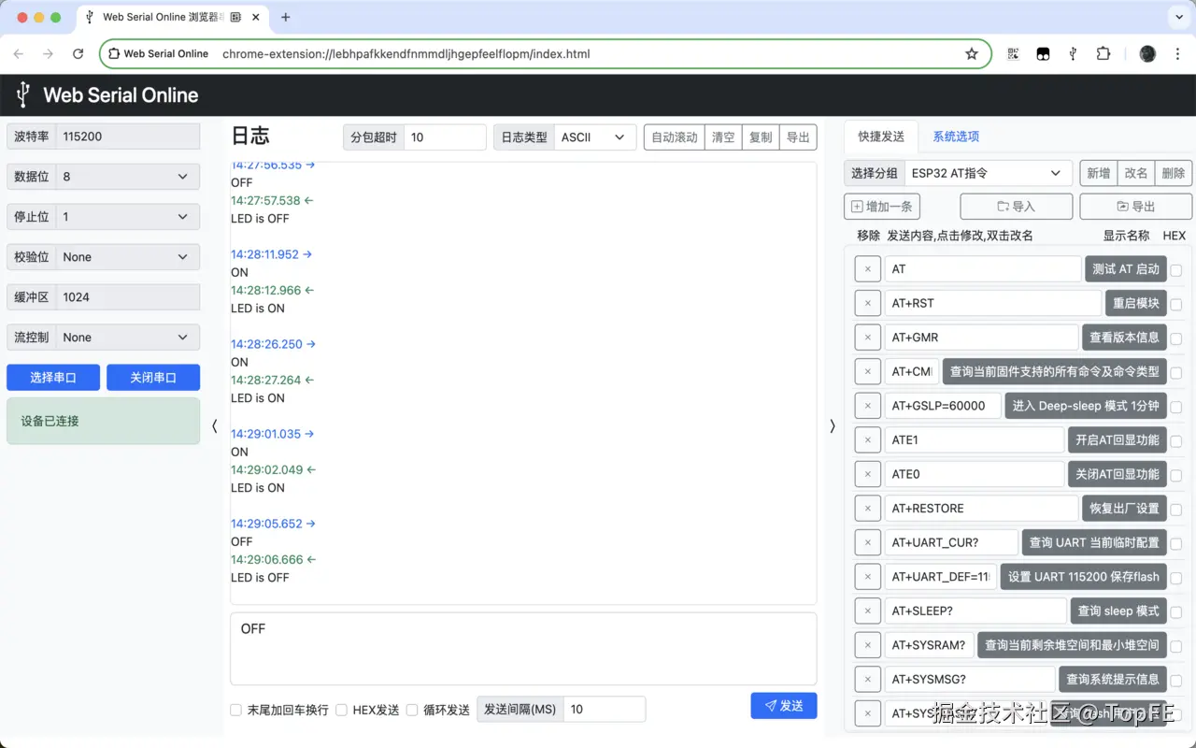
Task: Switch to the 系统选项 tab
Action: coord(956,136)
